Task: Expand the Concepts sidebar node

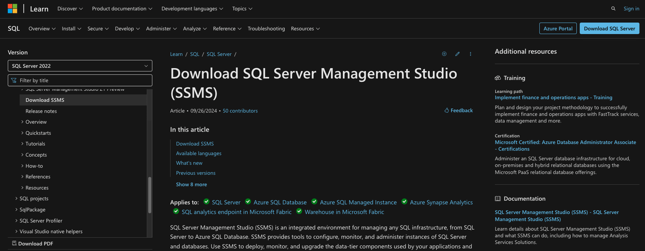Action: 34,155
